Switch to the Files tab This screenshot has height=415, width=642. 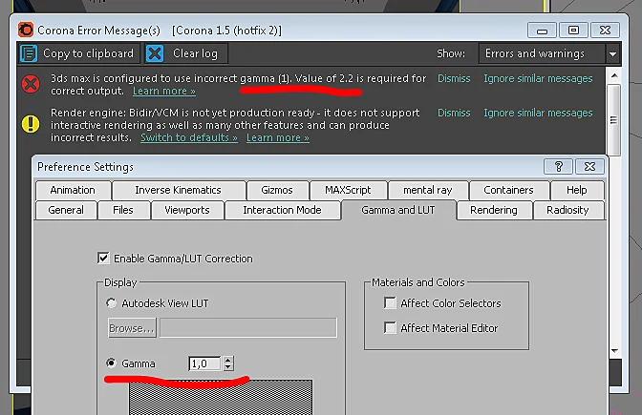coord(123,210)
